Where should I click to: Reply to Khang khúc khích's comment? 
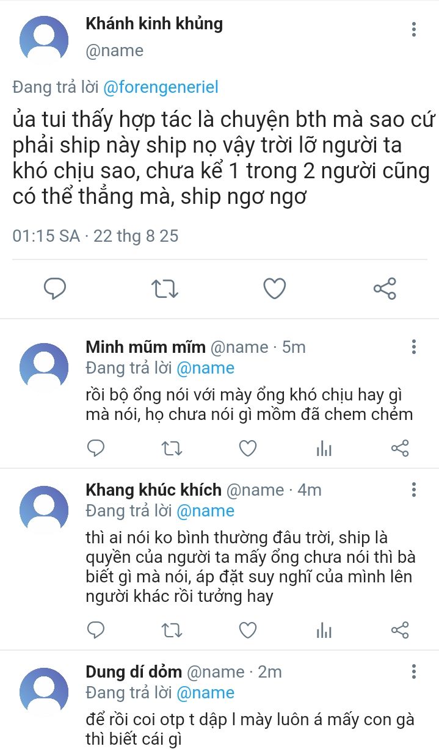point(96,630)
